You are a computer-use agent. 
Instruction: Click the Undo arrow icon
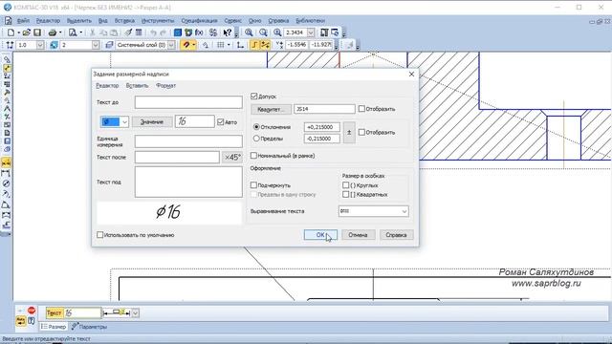[153, 32]
